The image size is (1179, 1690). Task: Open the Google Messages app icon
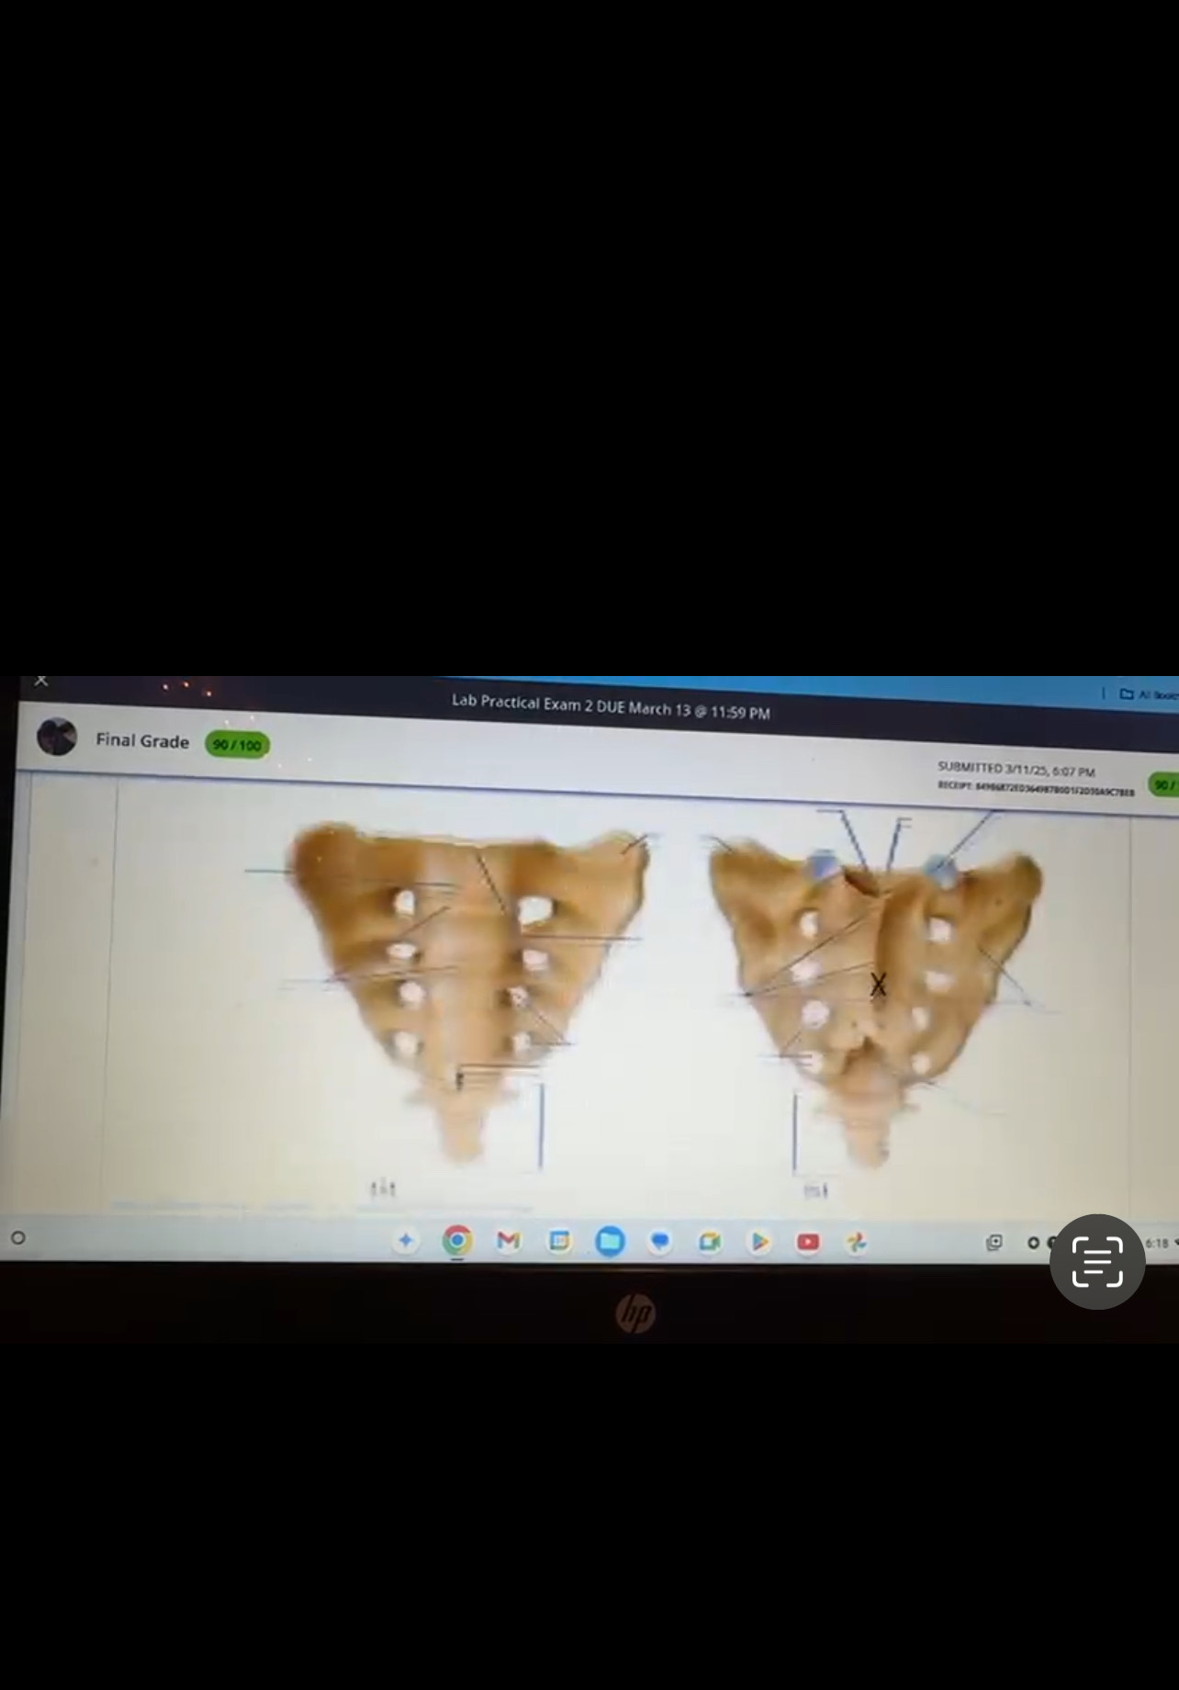pyautogui.click(x=659, y=1242)
